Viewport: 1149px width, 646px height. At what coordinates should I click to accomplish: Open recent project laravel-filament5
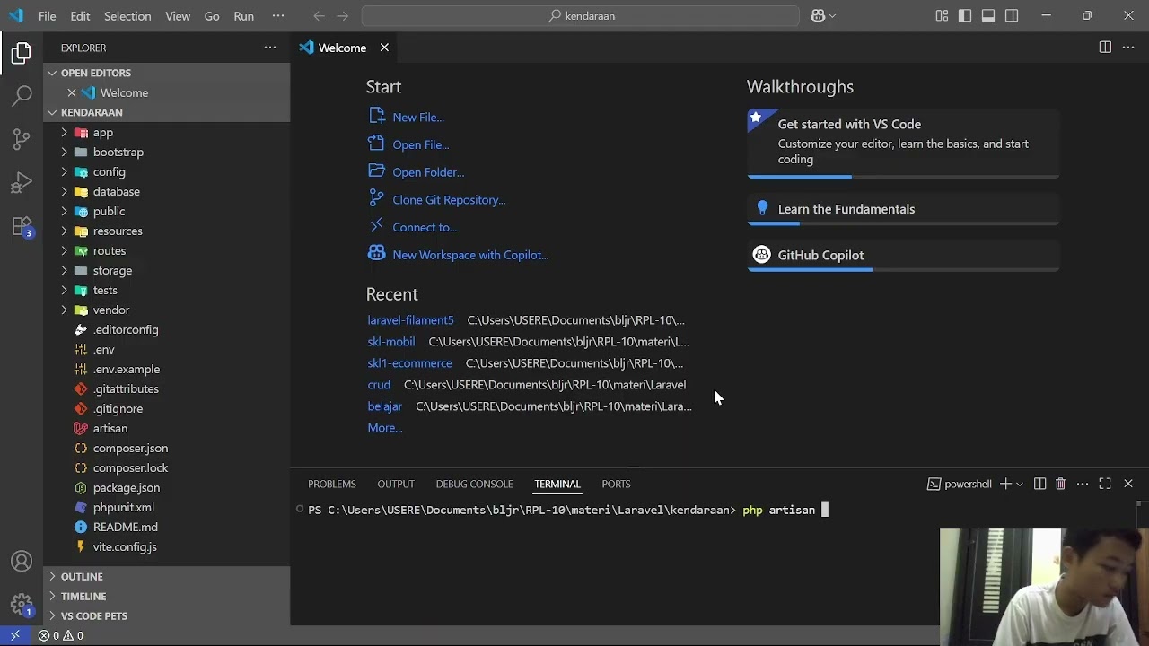tap(410, 320)
